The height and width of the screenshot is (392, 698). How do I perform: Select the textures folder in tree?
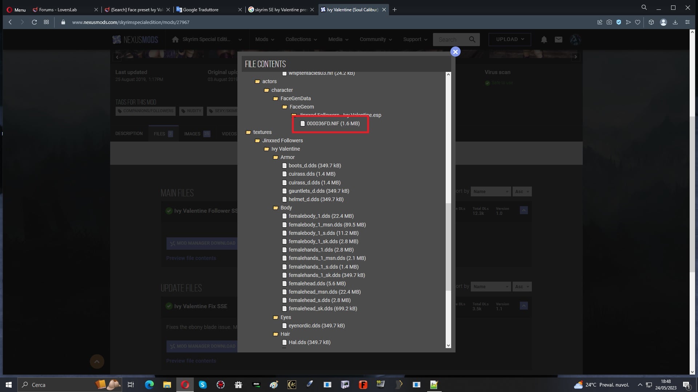click(x=259, y=132)
